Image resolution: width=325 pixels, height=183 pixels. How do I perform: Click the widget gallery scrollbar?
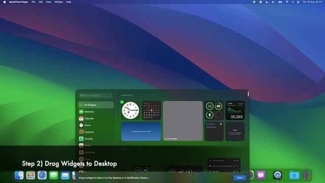248,94
